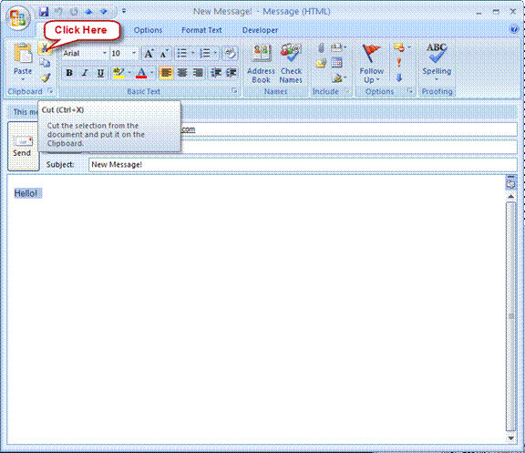Screen dimensions: 525x453
Task: Click into the Subject field
Action: click(x=303, y=165)
